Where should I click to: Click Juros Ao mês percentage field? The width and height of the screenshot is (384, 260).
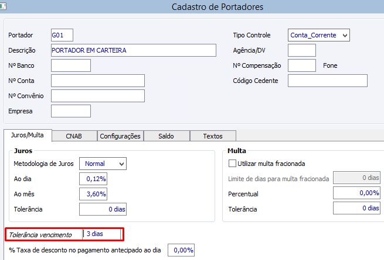pos(93,194)
